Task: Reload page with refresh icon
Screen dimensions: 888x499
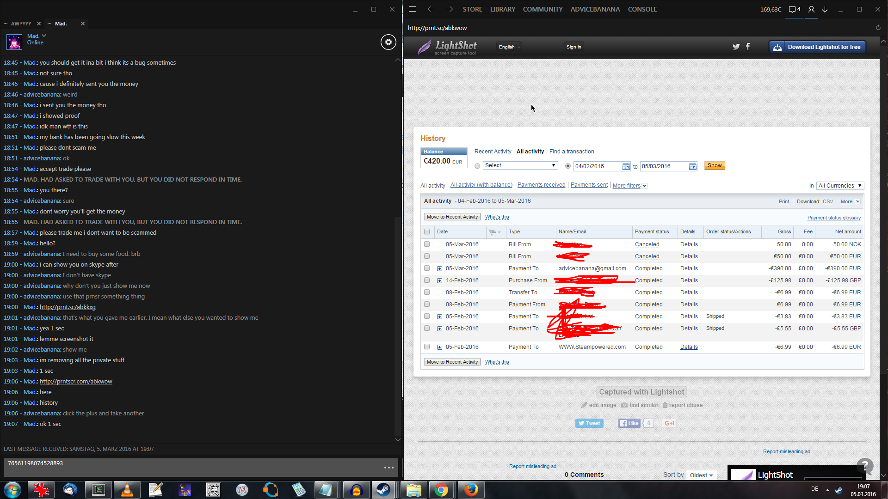Action: click(x=878, y=28)
